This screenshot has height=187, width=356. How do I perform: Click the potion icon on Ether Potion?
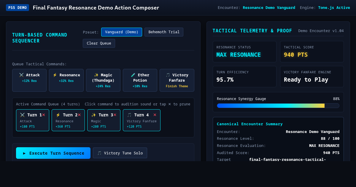click(133, 75)
